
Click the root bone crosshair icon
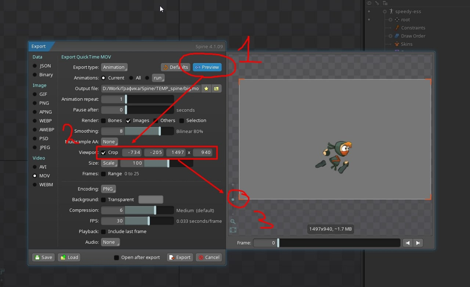pos(397,20)
